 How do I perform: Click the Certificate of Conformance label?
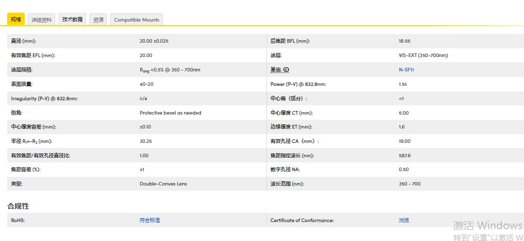[x=302, y=220]
